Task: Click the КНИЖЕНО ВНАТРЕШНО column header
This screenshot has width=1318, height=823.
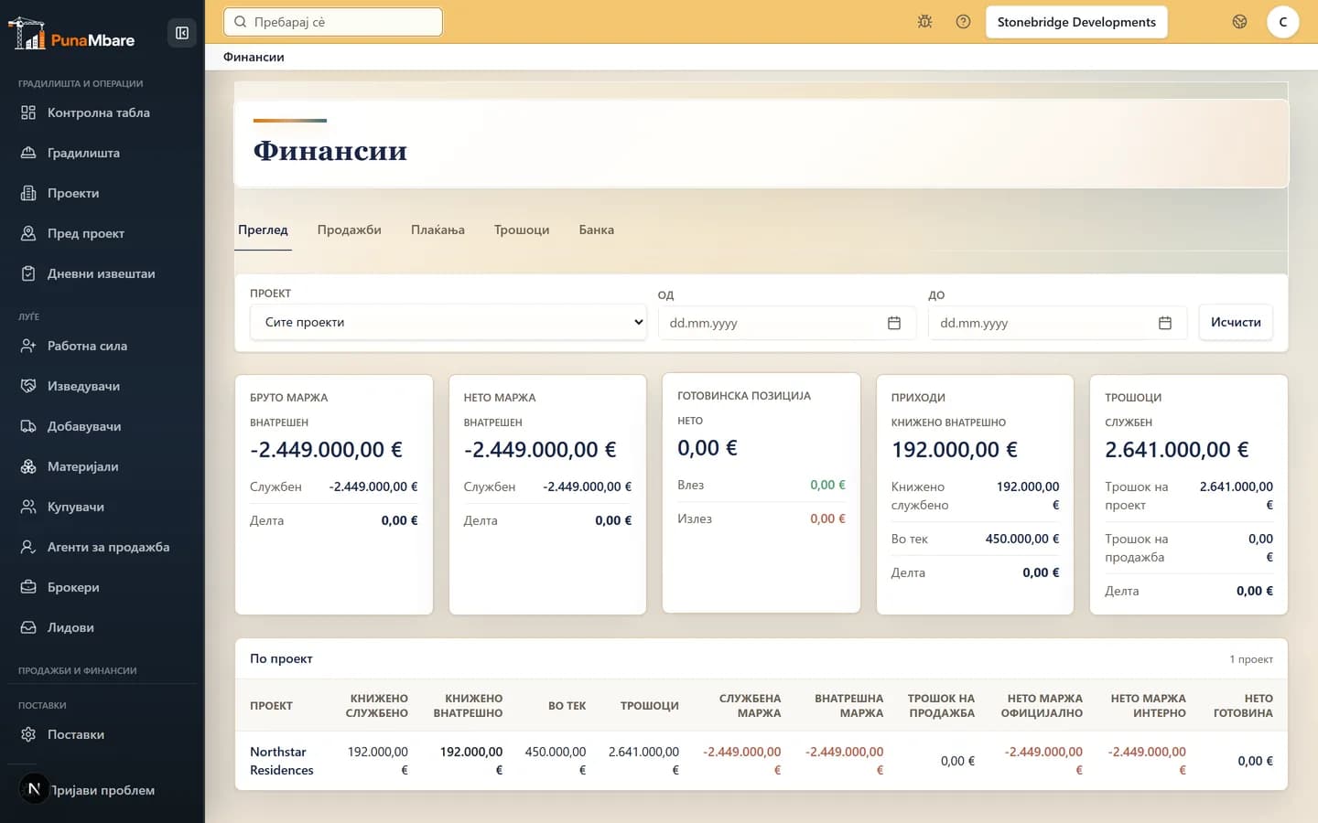Action: [469, 706]
